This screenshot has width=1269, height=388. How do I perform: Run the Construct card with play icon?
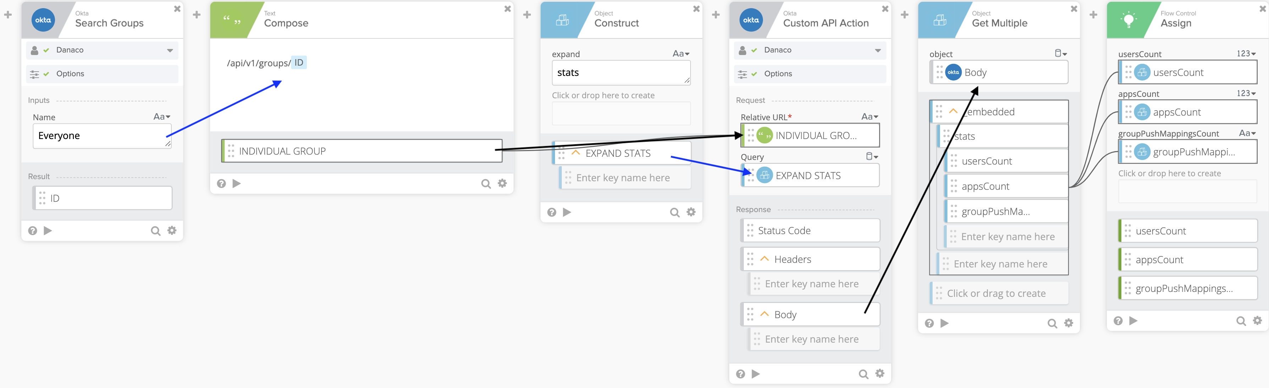pyautogui.click(x=567, y=212)
